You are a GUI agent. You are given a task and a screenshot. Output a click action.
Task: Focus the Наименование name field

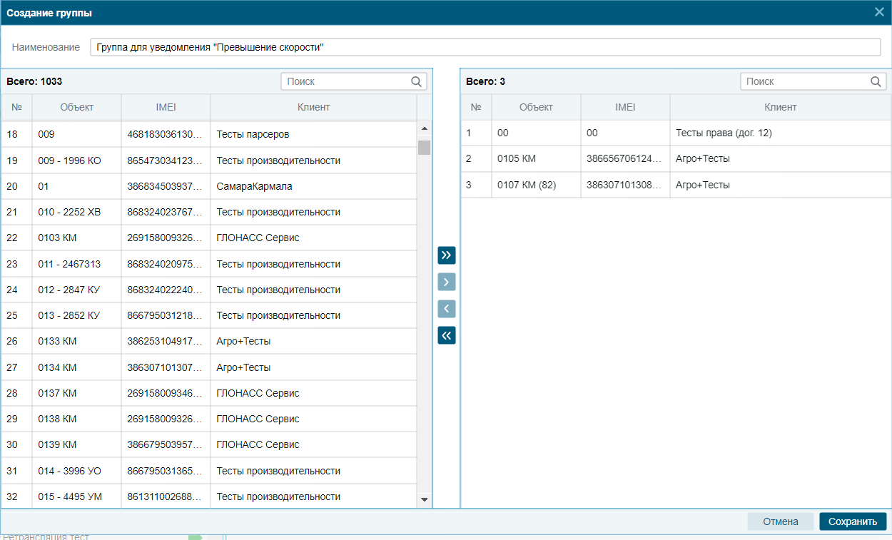click(x=485, y=47)
